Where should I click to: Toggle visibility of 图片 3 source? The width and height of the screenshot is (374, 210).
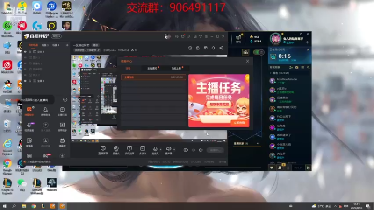(25, 57)
